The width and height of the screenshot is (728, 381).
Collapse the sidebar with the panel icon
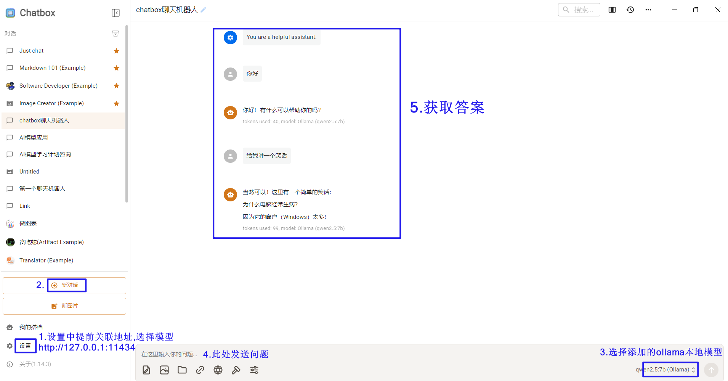coord(115,13)
